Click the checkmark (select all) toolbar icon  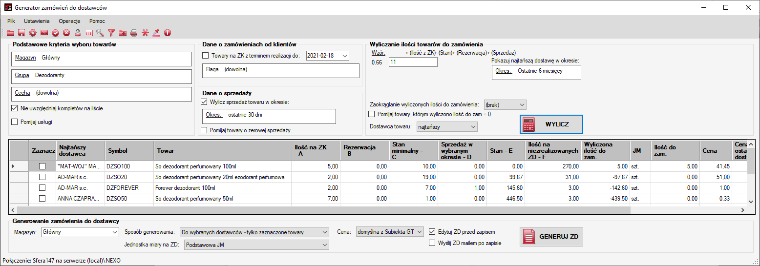click(x=55, y=33)
